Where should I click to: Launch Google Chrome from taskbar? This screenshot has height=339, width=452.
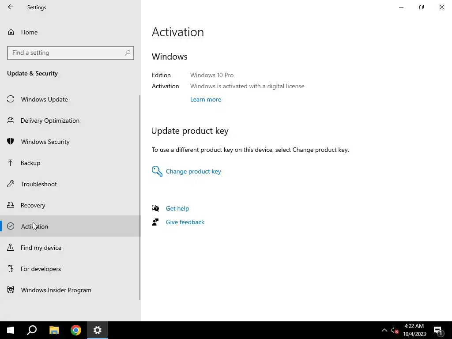point(76,330)
